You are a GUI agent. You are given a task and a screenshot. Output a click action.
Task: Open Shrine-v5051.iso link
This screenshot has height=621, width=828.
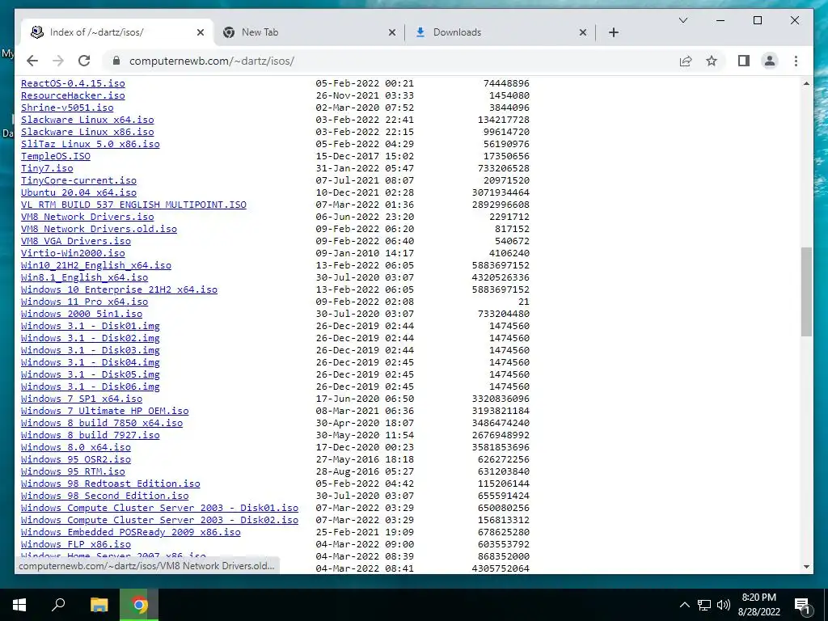click(67, 108)
